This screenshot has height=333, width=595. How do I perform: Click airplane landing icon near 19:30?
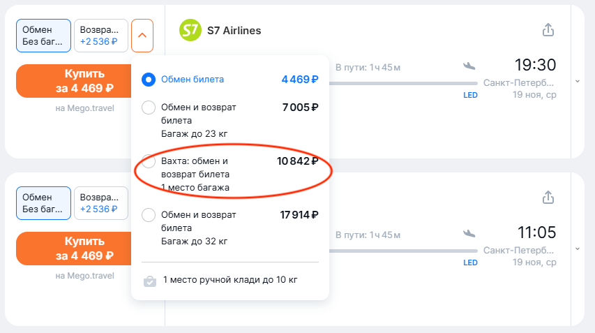[x=469, y=66]
